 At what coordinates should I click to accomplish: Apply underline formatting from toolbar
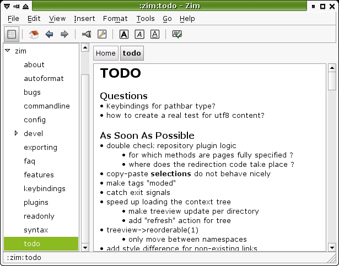155,34
